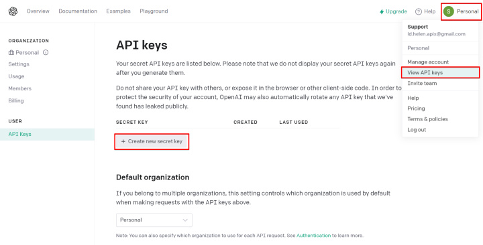Viewport: 483px width, 245px height.
Task: Follow the Authentication link
Action: click(313, 236)
